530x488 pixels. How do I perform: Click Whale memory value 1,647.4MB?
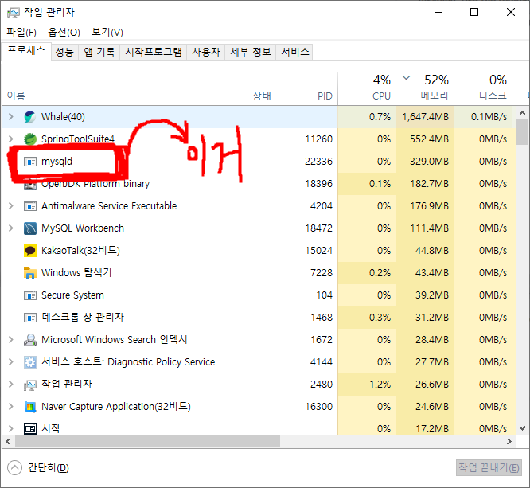[426, 117]
